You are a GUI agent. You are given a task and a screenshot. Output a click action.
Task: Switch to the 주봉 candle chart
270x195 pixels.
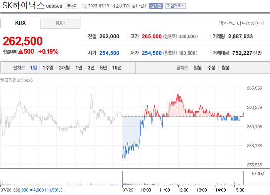(x=211, y=68)
